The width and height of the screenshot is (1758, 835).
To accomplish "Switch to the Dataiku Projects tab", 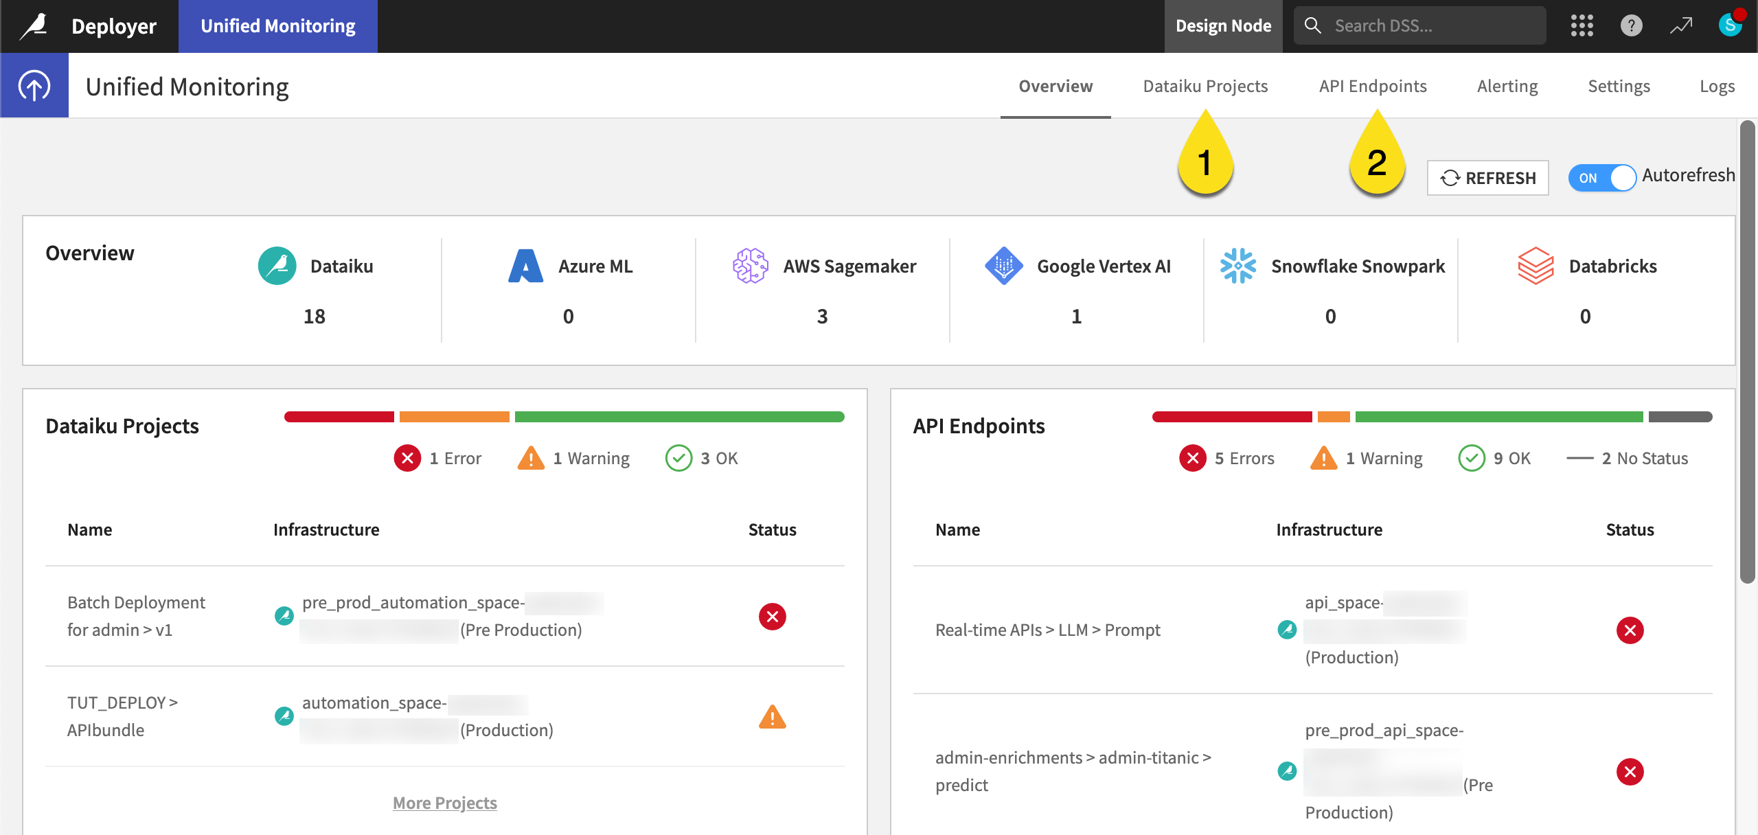I will [1205, 86].
